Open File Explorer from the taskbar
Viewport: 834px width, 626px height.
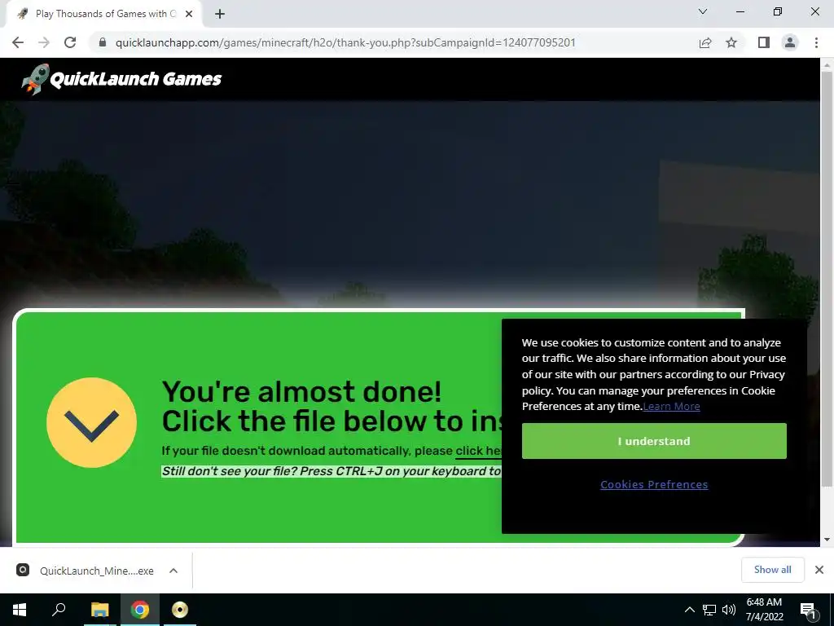[x=99, y=610]
